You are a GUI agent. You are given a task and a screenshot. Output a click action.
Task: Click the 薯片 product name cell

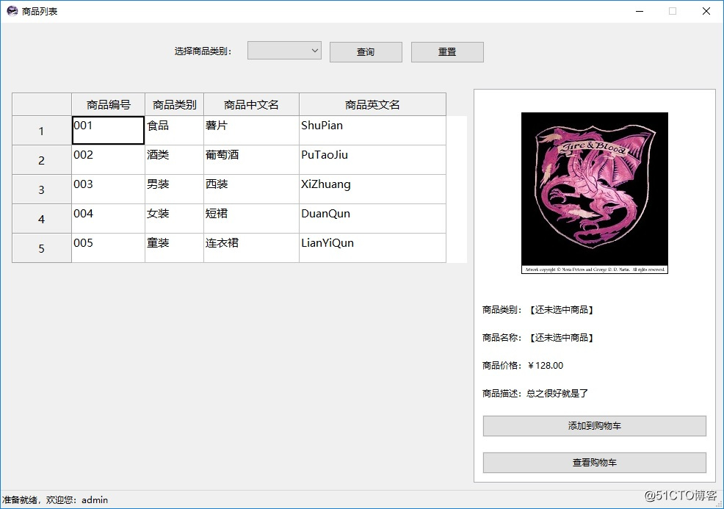[252, 130]
